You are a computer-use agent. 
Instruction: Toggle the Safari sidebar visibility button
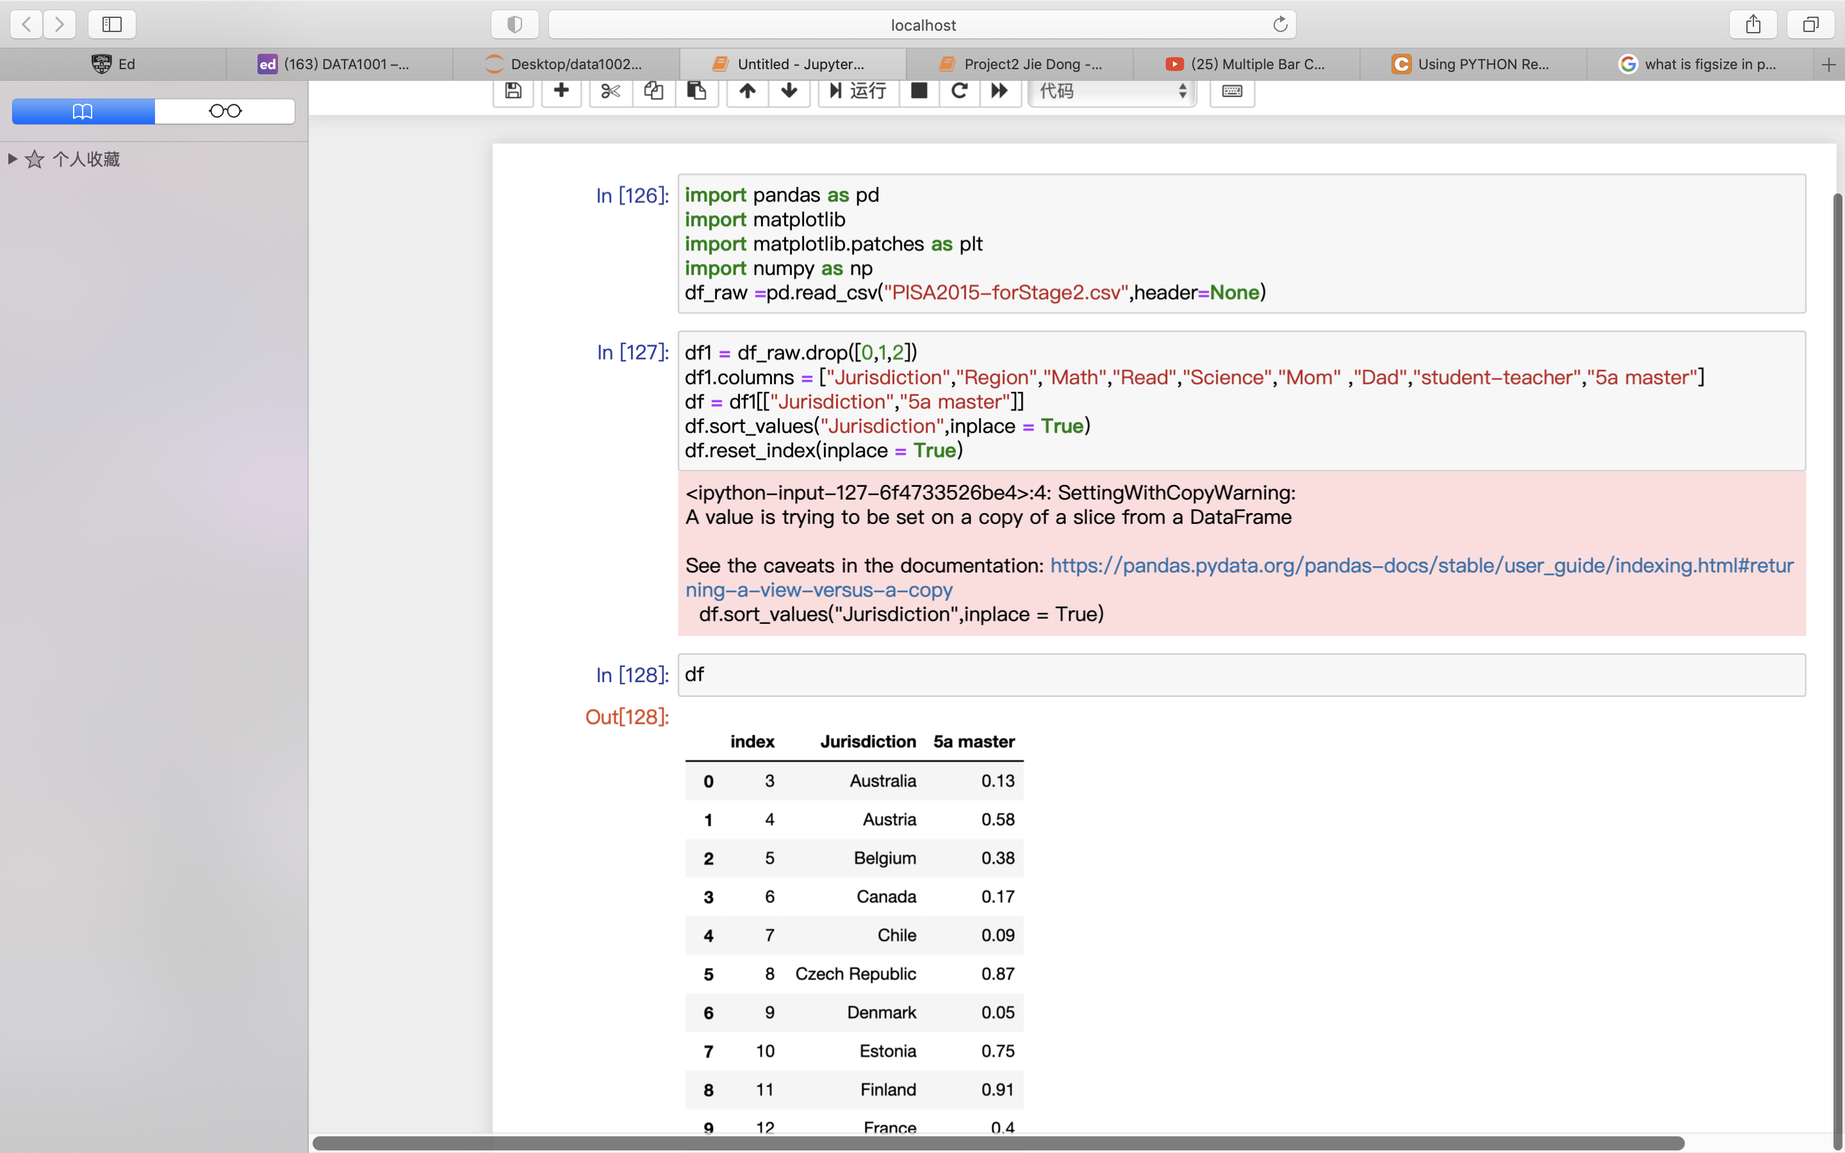click(112, 24)
